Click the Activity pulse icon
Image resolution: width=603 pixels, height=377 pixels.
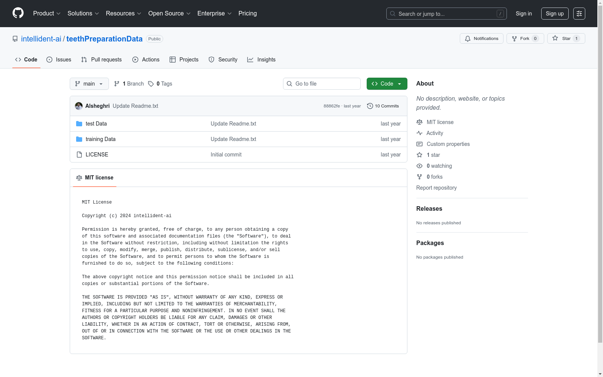[419, 133]
